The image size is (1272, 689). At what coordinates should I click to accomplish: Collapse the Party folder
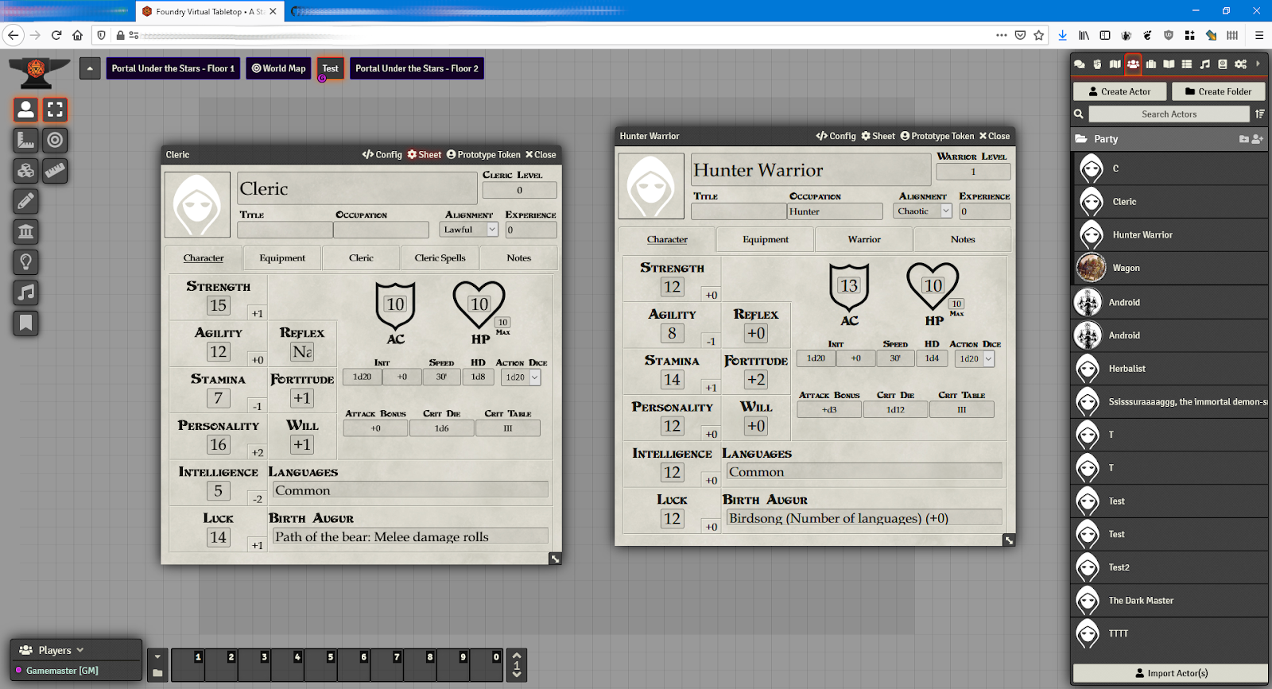(1106, 139)
